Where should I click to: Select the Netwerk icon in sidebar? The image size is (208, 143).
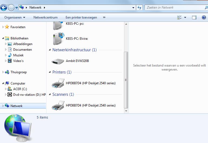[7, 106]
